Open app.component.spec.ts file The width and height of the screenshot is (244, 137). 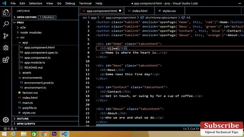point(41,53)
